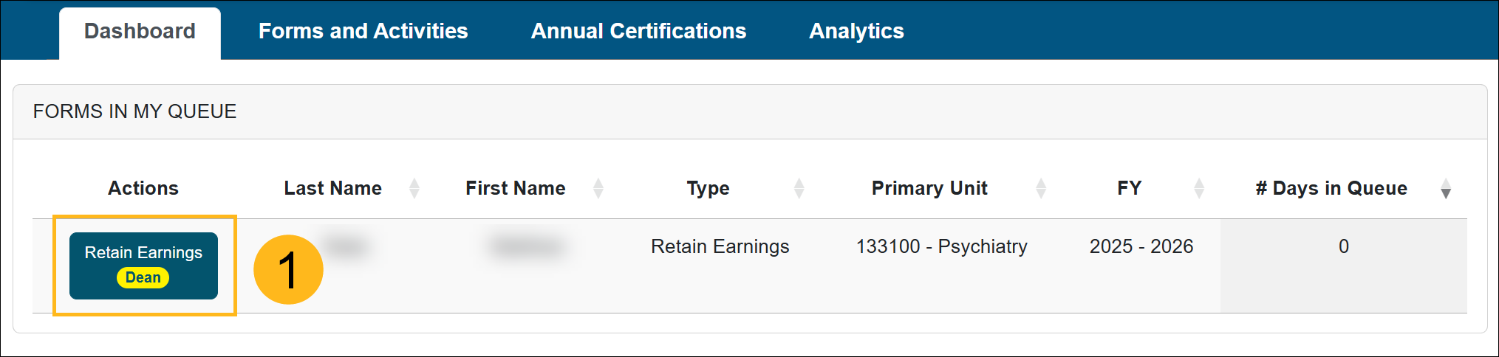
Task: Switch to Forms and Activities tab
Action: pos(363,32)
